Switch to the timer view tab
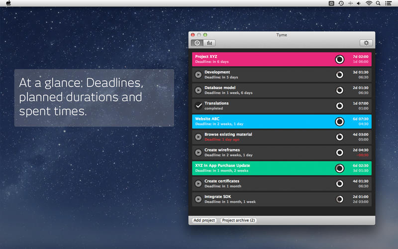Image resolution: width=398 pixels, height=249 pixels. coord(197,43)
